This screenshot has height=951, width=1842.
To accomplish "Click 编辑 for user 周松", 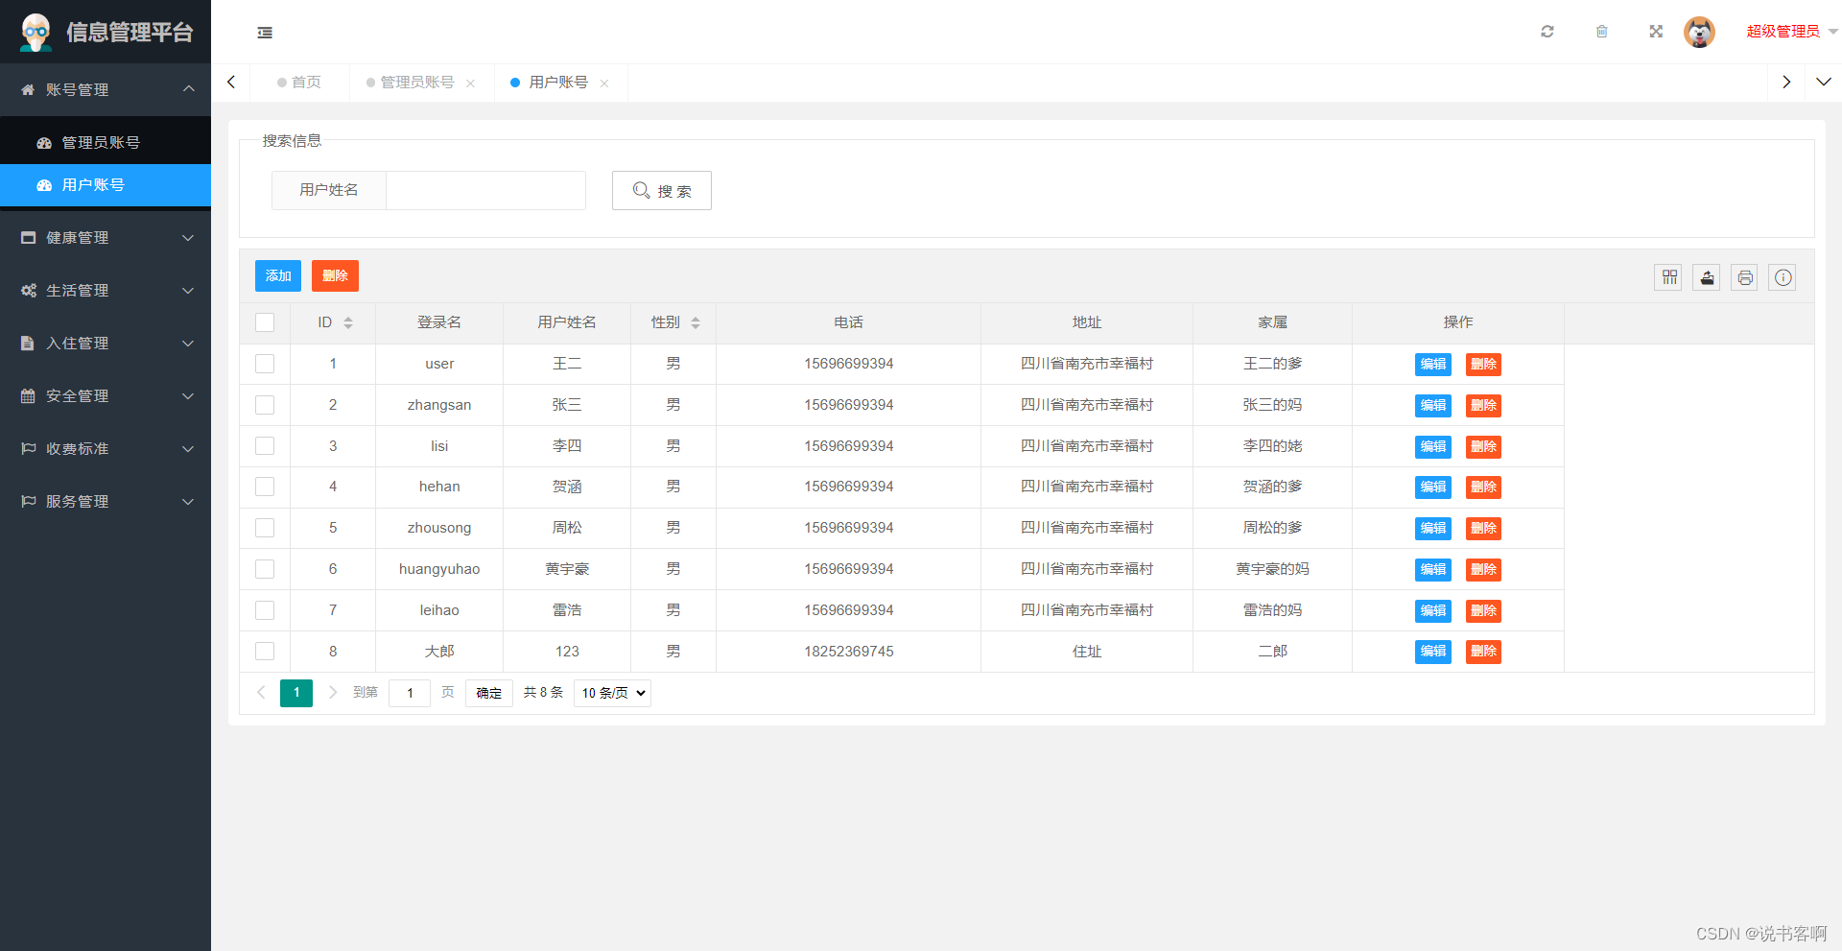I will click(x=1433, y=528).
